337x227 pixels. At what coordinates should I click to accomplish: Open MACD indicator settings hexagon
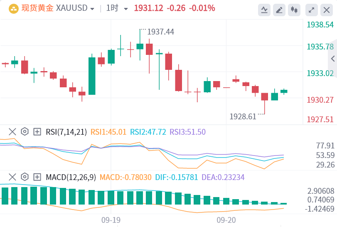pos(25,177)
